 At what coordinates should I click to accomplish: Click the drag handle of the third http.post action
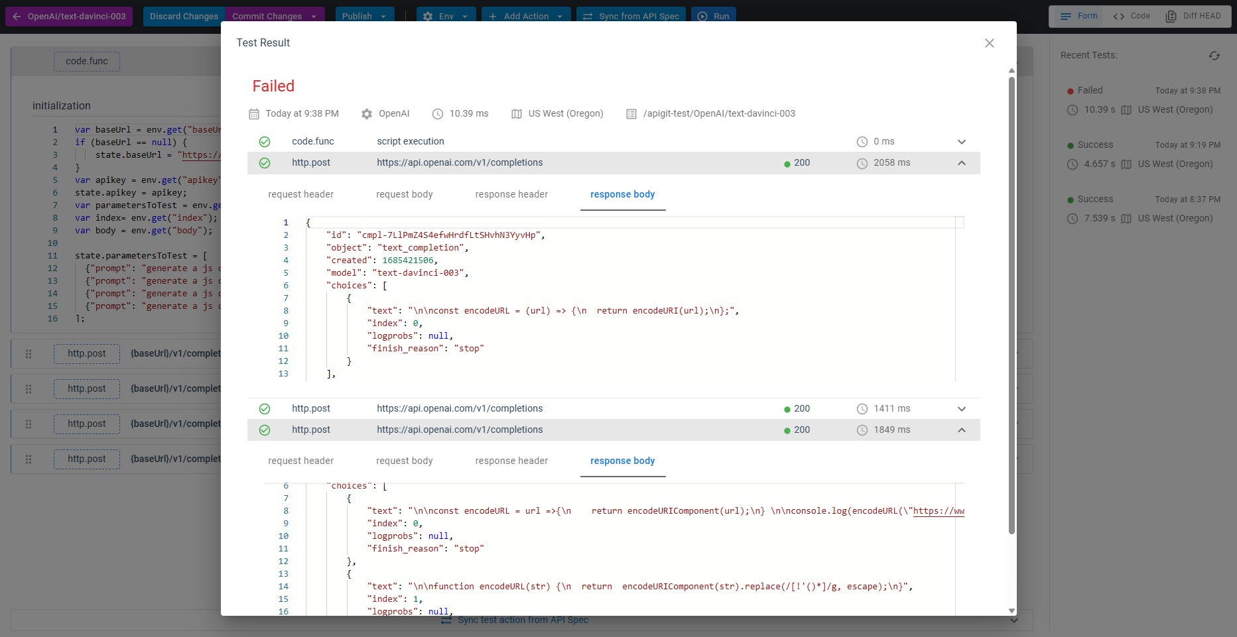click(29, 424)
